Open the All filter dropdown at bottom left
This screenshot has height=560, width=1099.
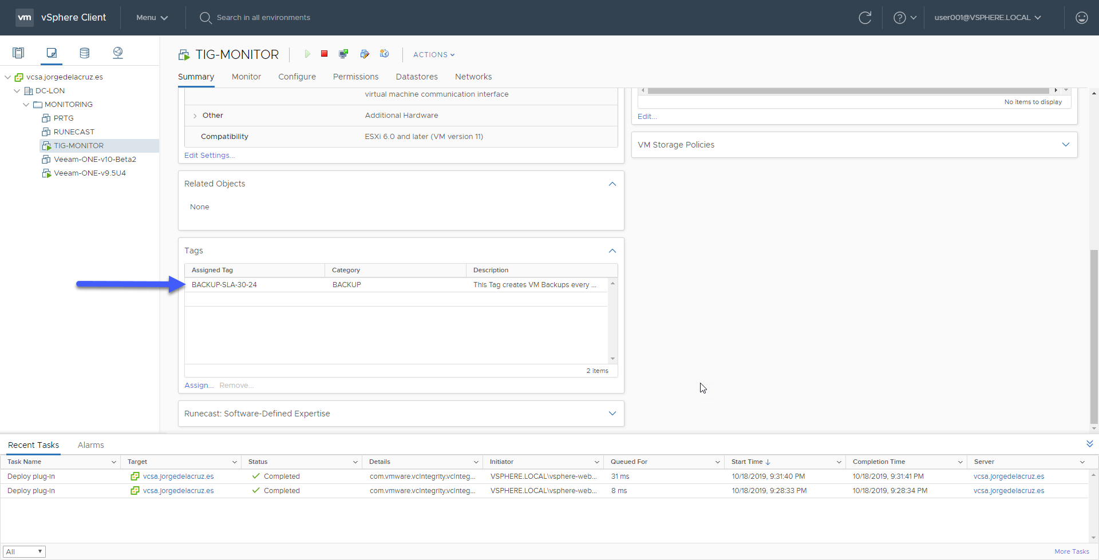click(x=24, y=552)
